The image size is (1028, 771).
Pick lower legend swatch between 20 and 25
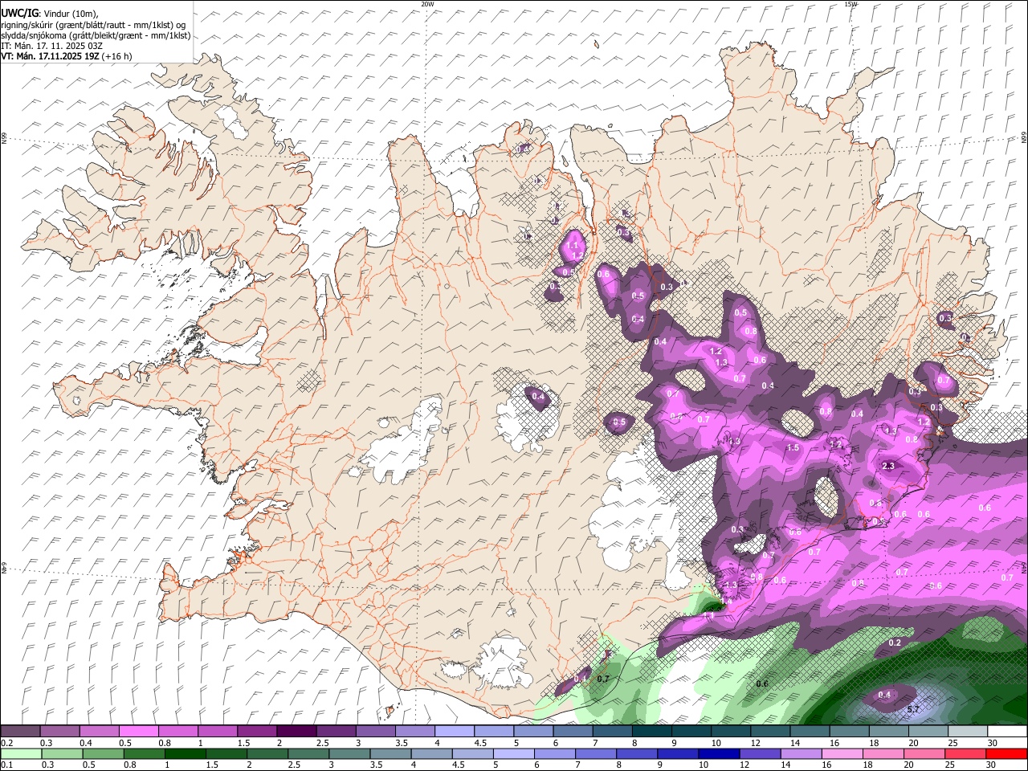click(x=925, y=753)
